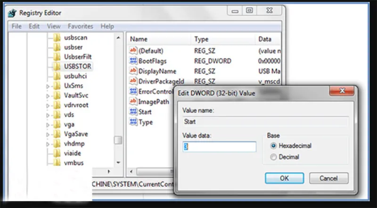Open the Favorites menu

[80, 26]
